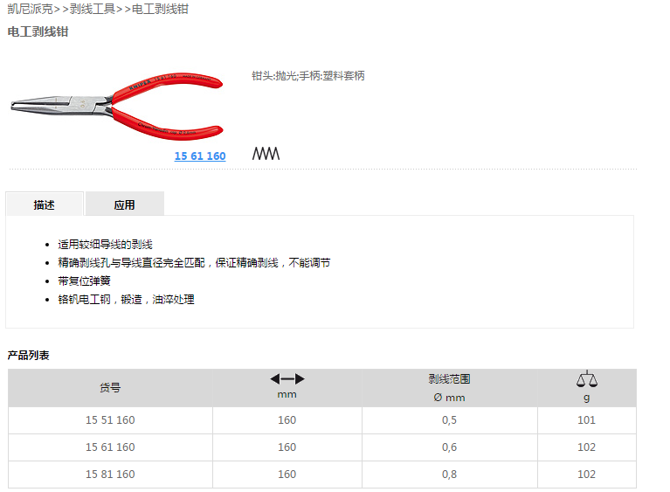
Task: Open the 15 61 160 product link
Action: click(200, 156)
